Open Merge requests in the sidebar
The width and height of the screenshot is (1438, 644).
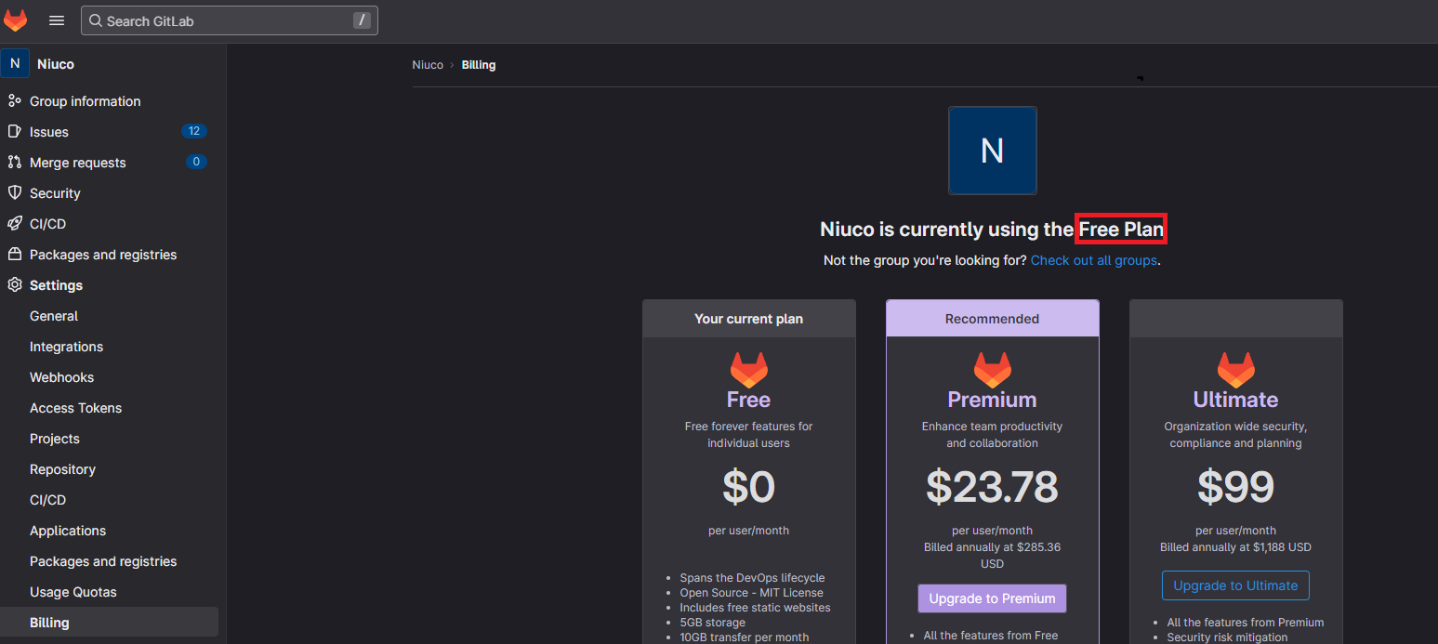click(78, 163)
